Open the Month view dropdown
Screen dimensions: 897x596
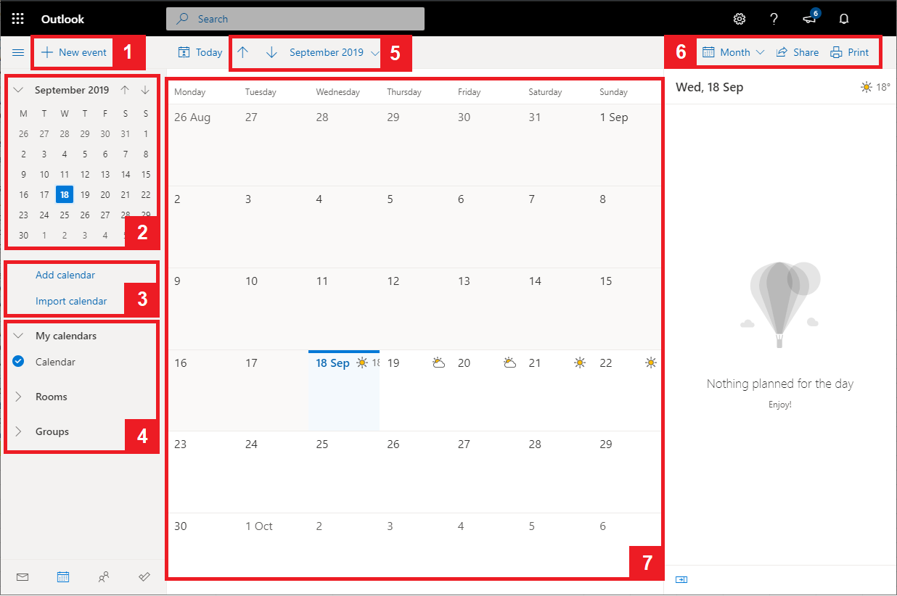click(x=734, y=52)
